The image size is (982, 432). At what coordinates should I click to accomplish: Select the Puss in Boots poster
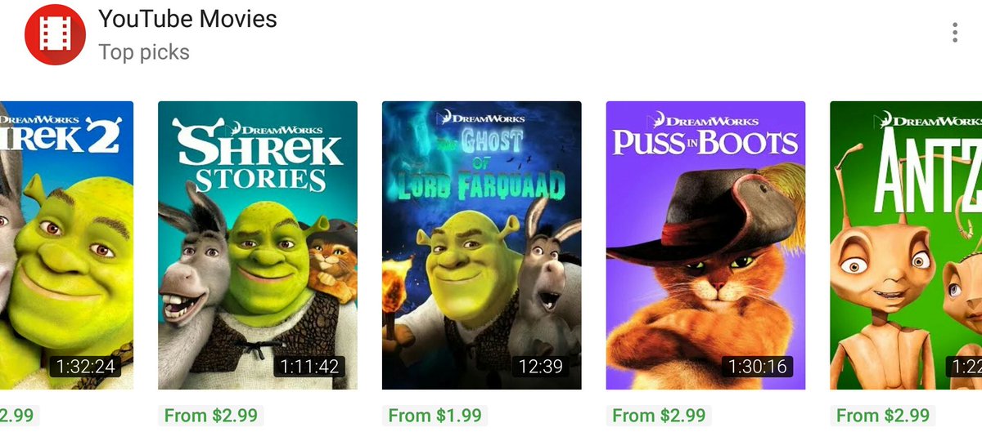pyautogui.click(x=705, y=245)
